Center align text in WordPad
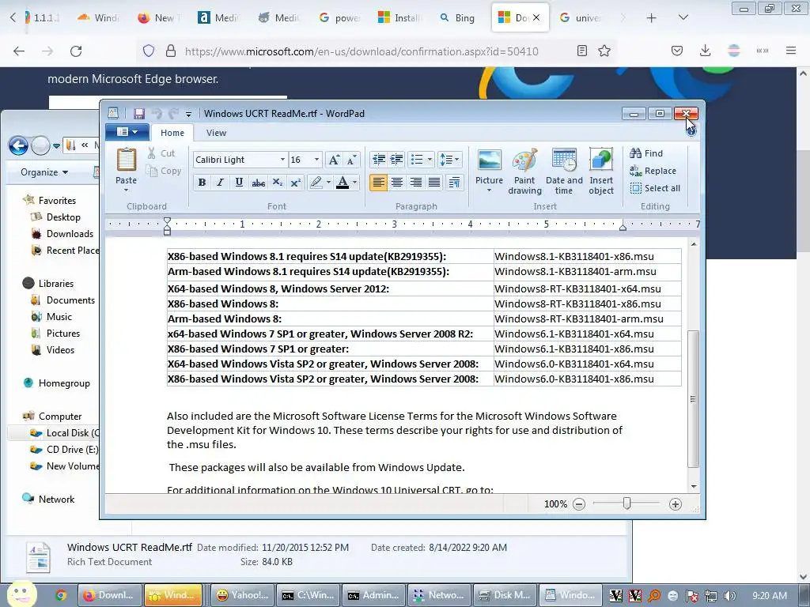 coord(397,183)
